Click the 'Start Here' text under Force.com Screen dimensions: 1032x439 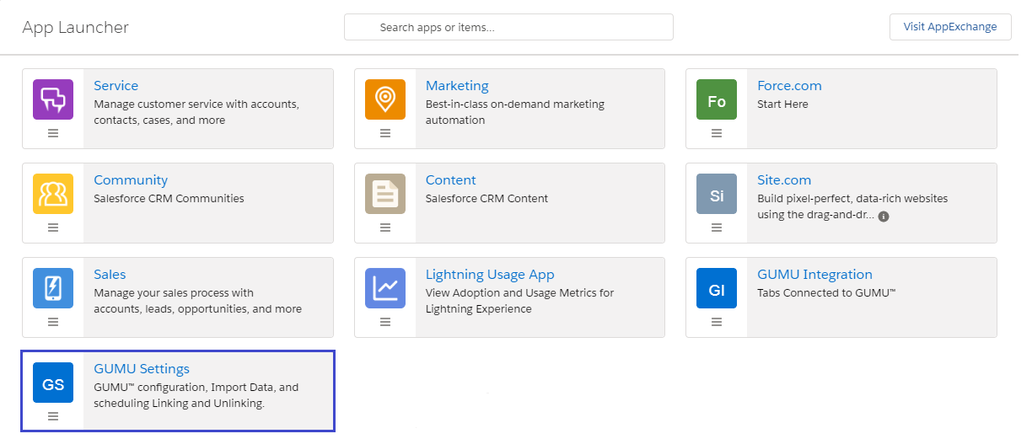pyautogui.click(x=782, y=104)
